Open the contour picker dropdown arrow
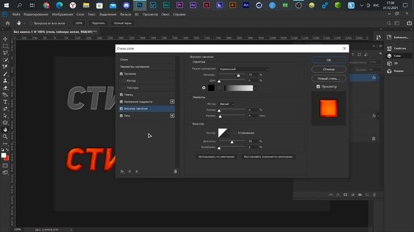The image size is (414, 232). point(228,133)
